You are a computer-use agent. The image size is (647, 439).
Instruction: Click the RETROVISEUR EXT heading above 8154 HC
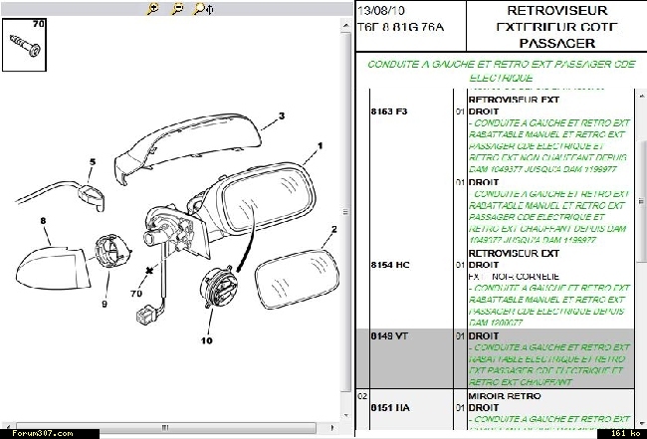point(514,253)
